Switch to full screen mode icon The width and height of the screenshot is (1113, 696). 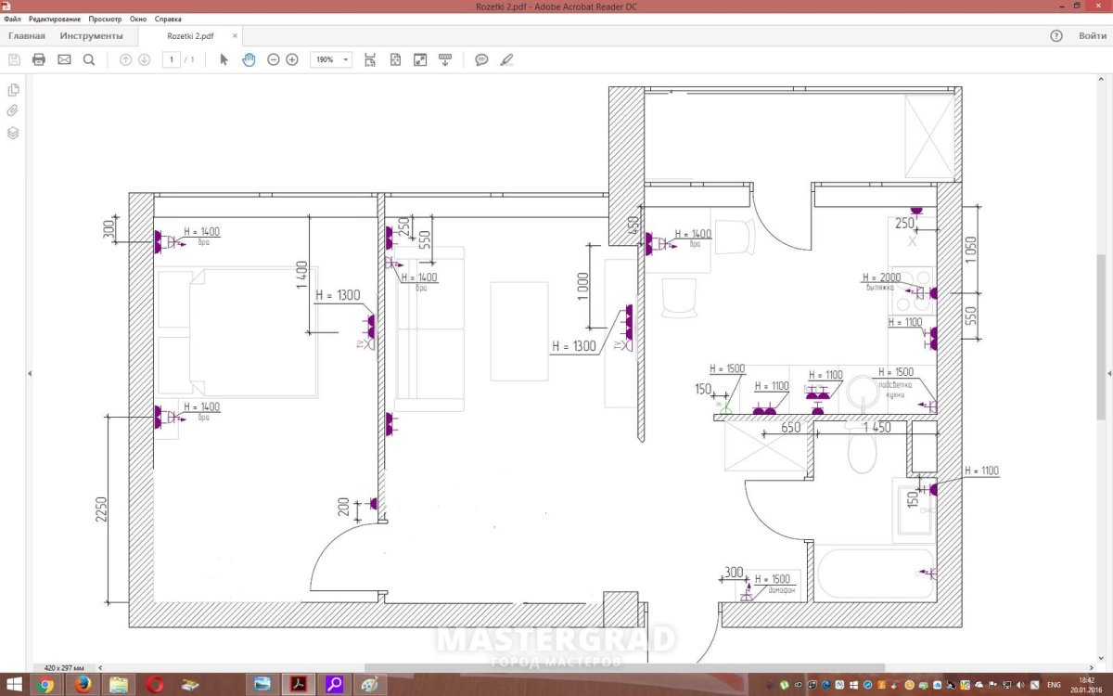(420, 59)
